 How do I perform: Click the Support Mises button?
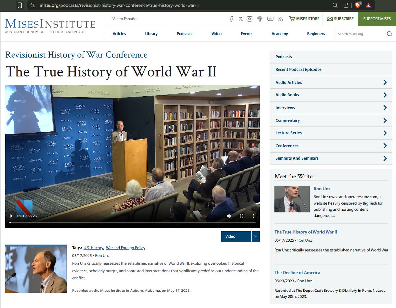(x=377, y=19)
